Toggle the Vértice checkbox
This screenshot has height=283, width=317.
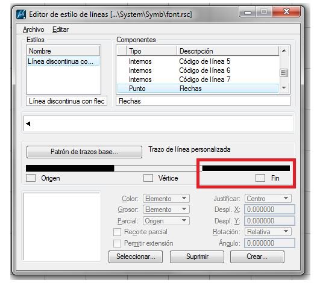(148, 178)
